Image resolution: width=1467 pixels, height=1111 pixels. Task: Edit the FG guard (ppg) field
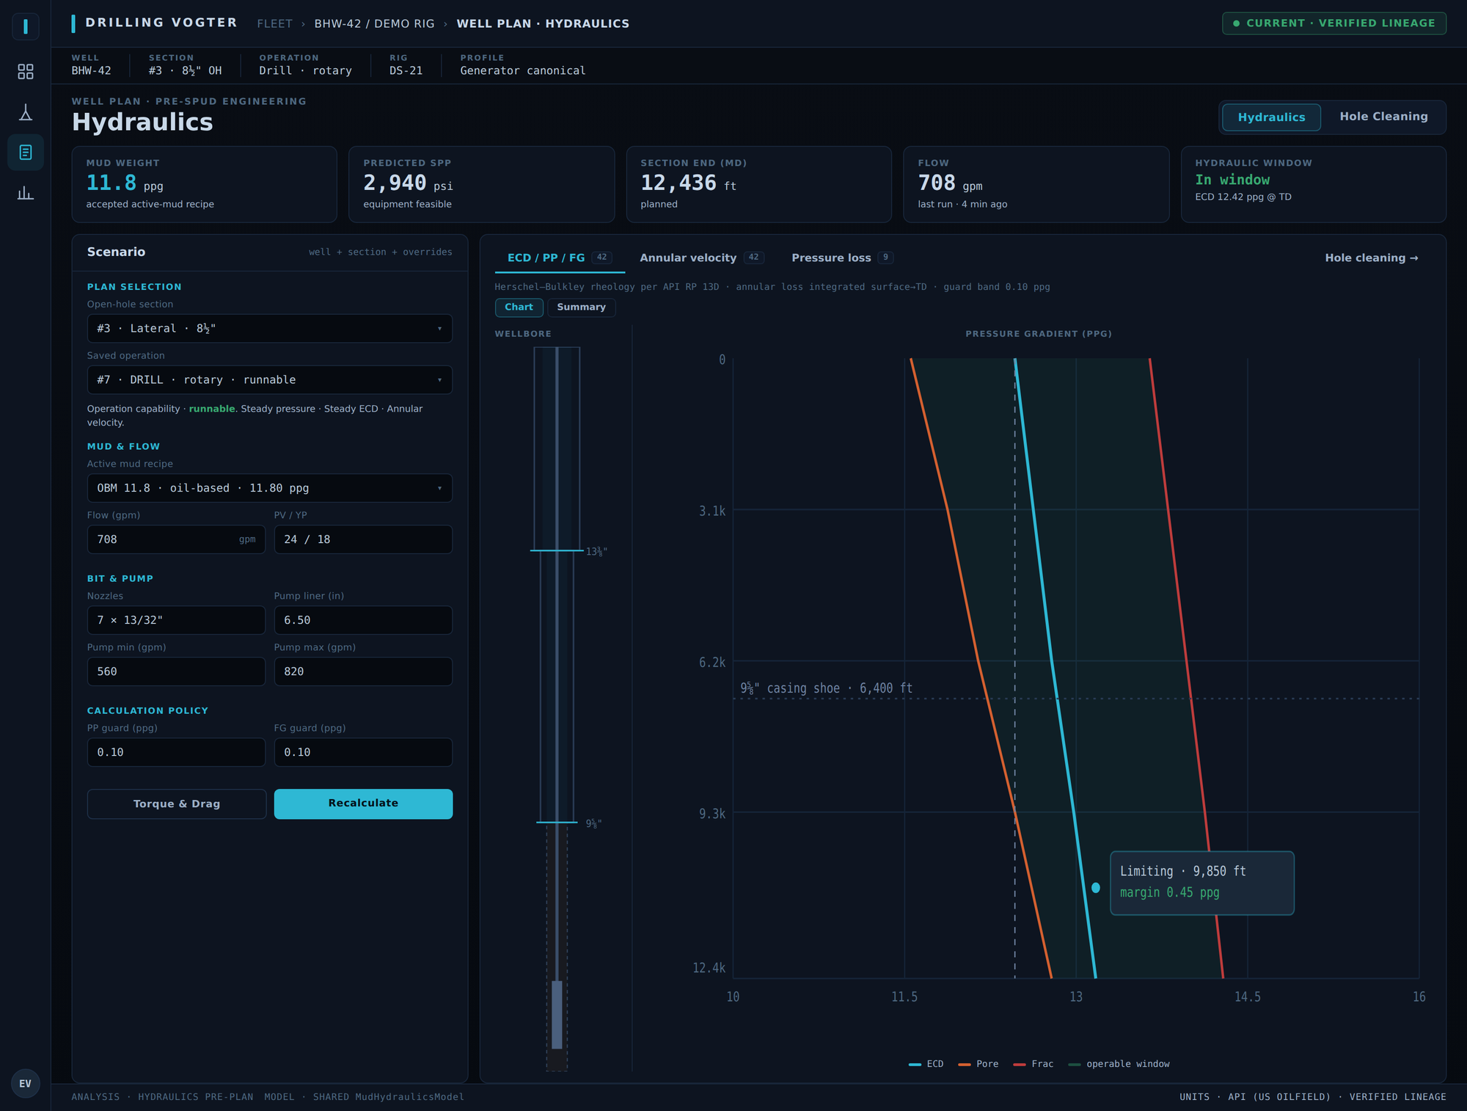coord(363,752)
